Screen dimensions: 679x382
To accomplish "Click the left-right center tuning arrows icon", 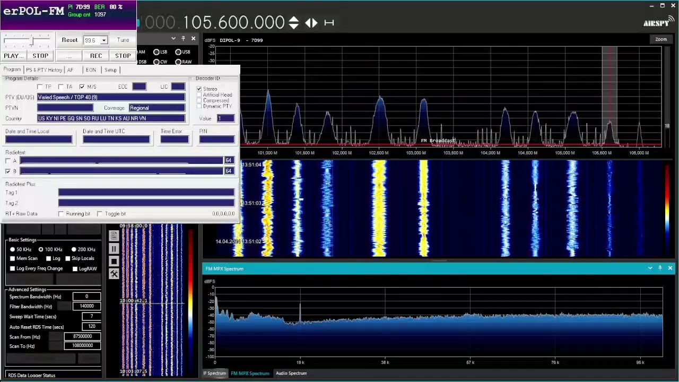I will pyautogui.click(x=311, y=23).
